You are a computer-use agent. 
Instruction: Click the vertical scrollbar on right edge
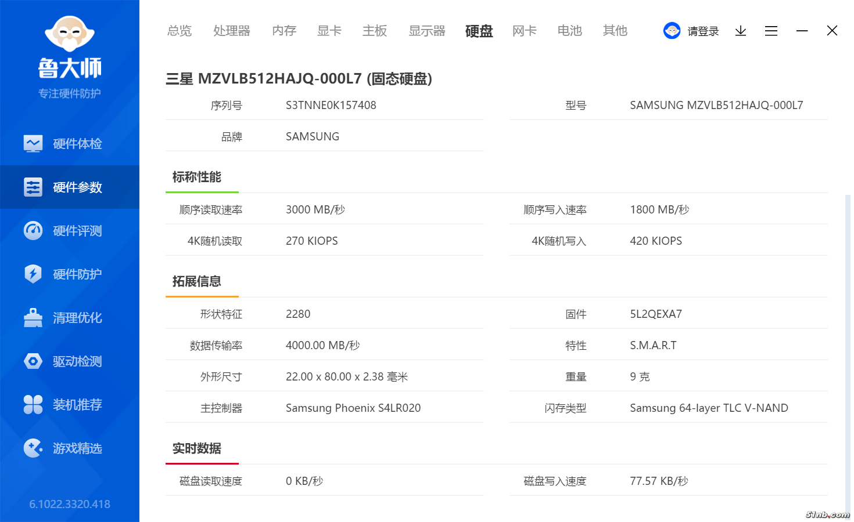[848, 348]
